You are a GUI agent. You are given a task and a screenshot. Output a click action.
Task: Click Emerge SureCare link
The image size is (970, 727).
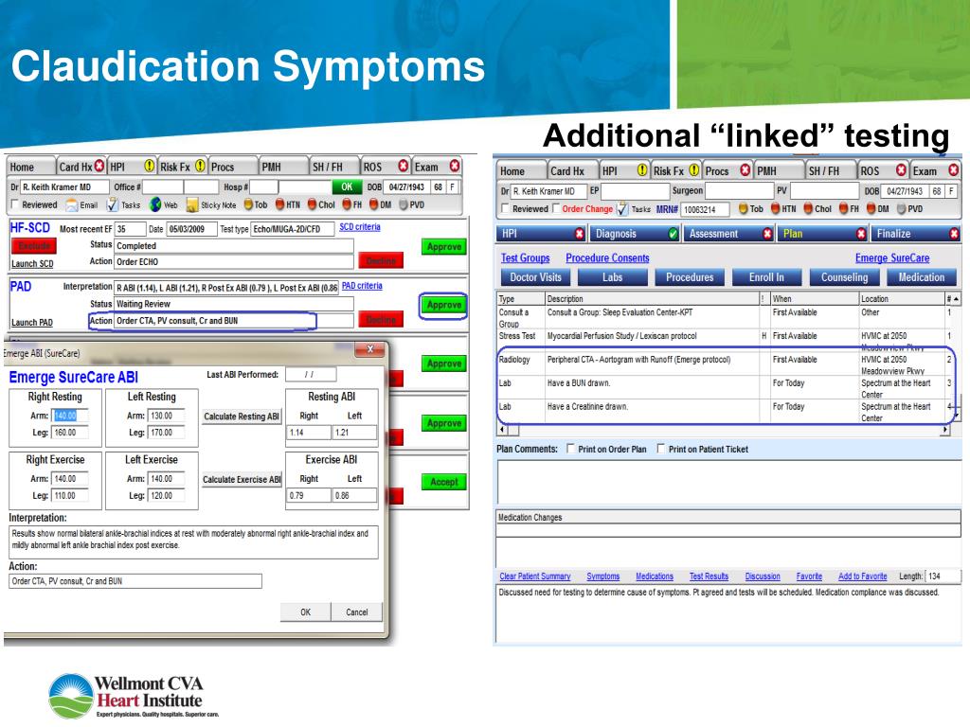pyautogui.click(x=892, y=257)
